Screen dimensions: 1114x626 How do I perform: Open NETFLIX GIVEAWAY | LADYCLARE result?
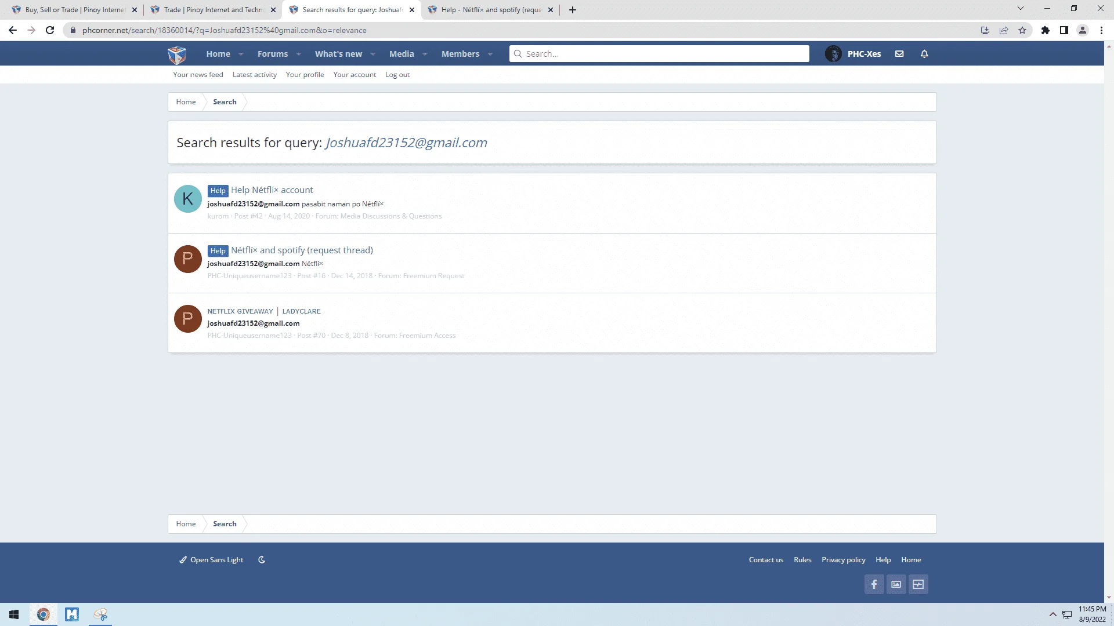pos(264,311)
